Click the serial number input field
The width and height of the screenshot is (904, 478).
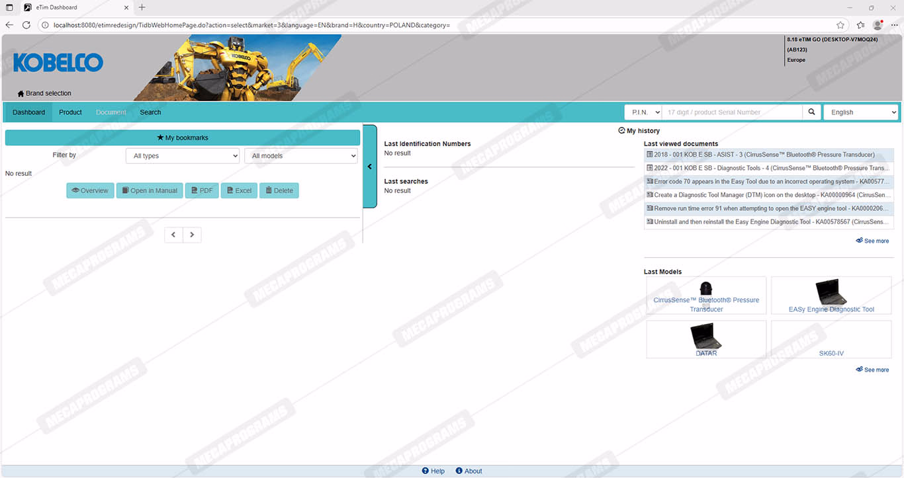733,112
